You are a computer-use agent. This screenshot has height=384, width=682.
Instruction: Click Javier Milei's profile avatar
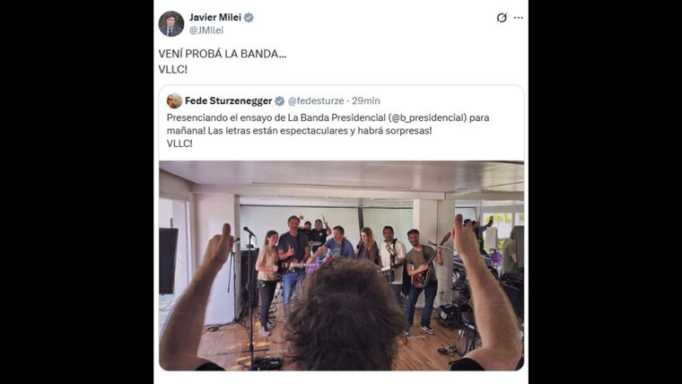pyautogui.click(x=170, y=23)
